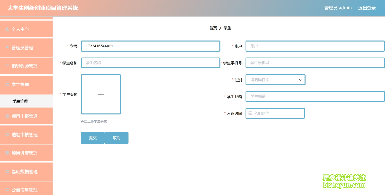This screenshot has width=385, height=195.
Task: Click the 学生 breadcrumb item
Action: (x=227, y=28)
